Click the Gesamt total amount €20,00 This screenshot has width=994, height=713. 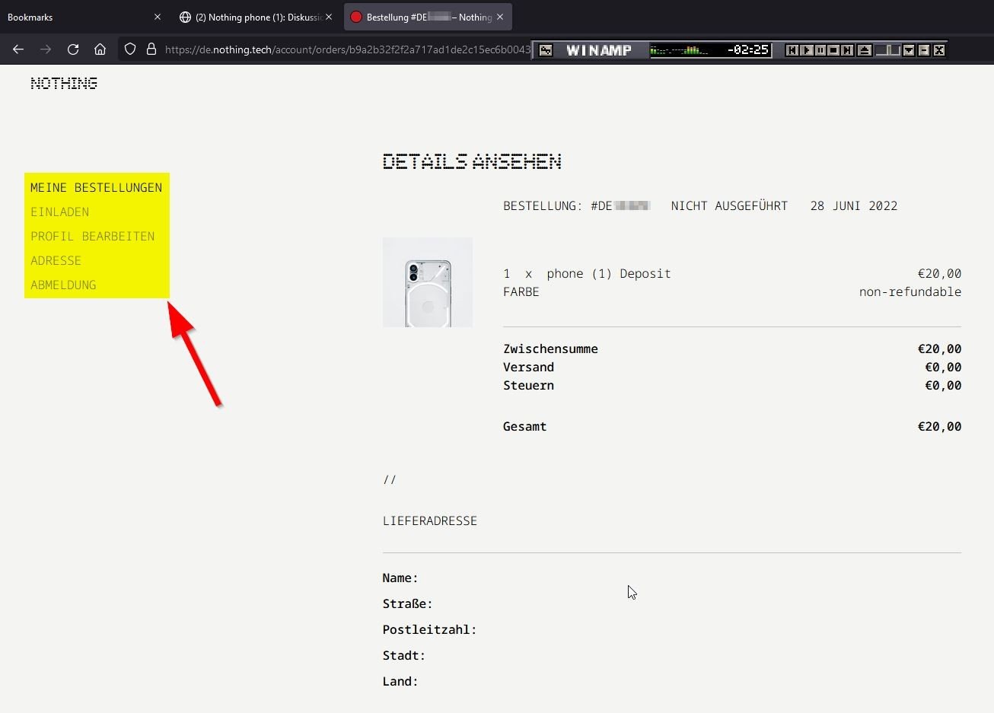tap(939, 426)
